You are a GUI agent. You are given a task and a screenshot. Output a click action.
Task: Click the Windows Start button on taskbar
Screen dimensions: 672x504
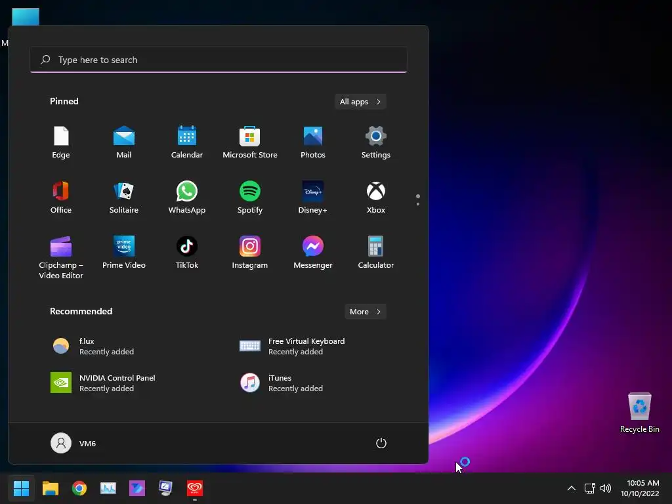(21, 488)
